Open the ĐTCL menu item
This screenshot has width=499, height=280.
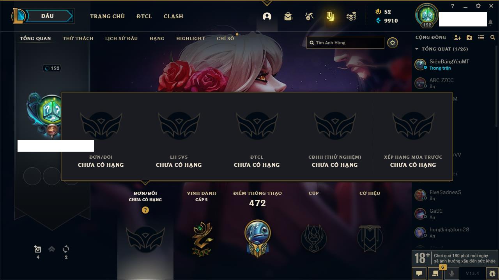point(144,16)
